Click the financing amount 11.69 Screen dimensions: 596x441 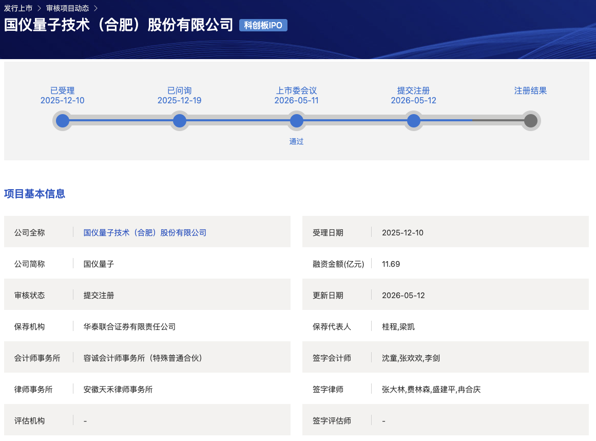pyautogui.click(x=391, y=264)
